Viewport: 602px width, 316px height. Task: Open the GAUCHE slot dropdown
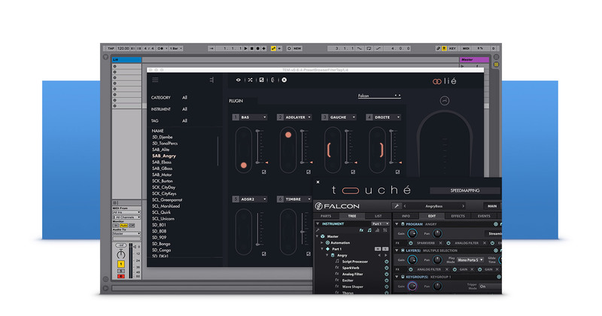click(355, 117)
